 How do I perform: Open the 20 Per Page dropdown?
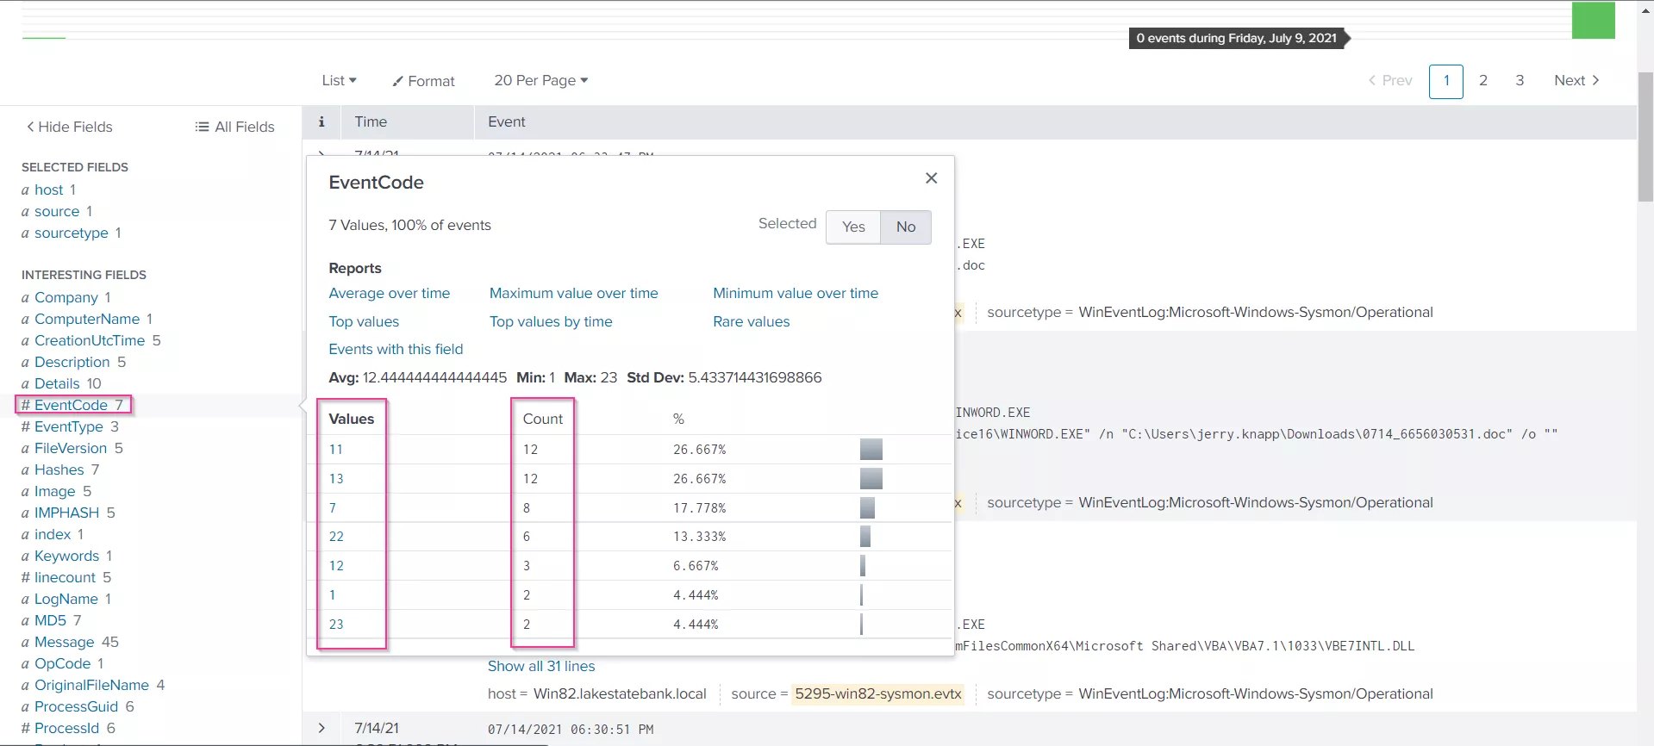click(541, 80)
